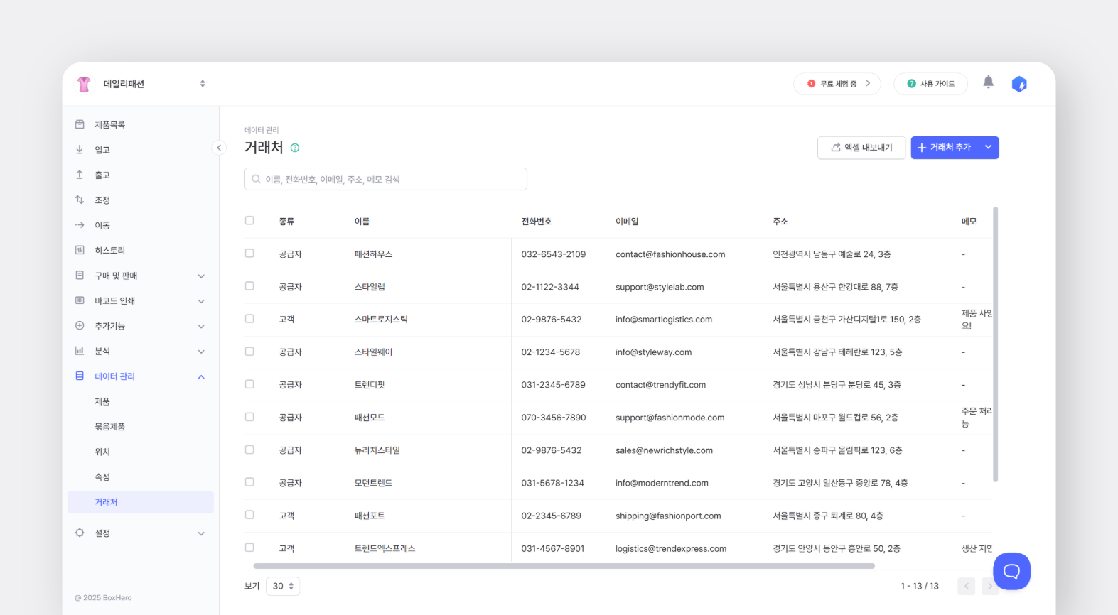Collapse the sidebar with the arrow icon

[219, 148]
